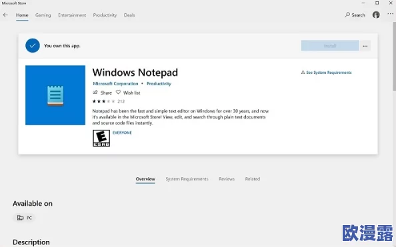Click the 'Available on' heading
396x247 pixels.
[x=33, y=204]
